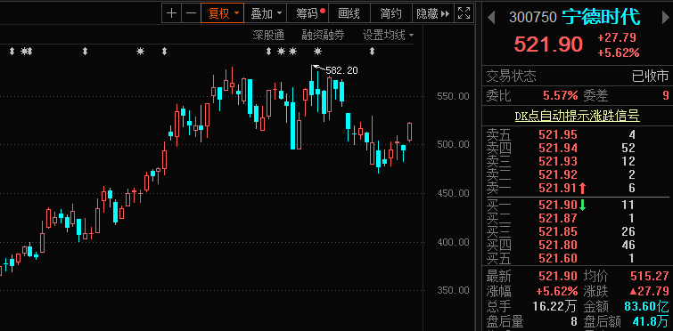Go to previous stock arrow
Viewport: 673px width, 331px height.
point(491,17)
